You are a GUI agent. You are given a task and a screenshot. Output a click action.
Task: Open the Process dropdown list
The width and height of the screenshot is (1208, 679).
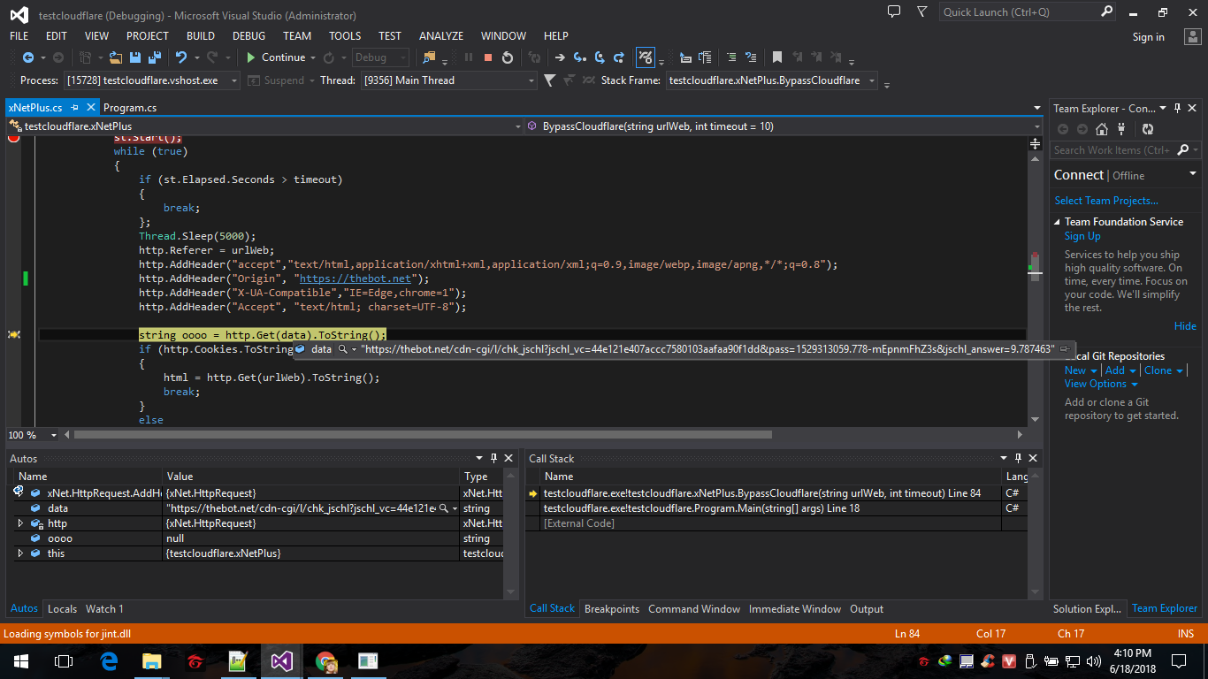234,80
